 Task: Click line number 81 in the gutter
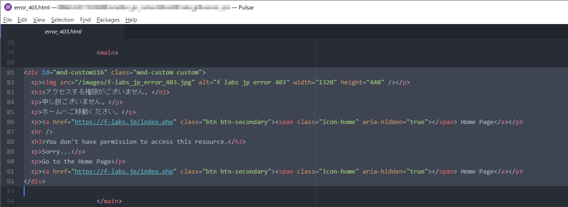tap(10, 72)
